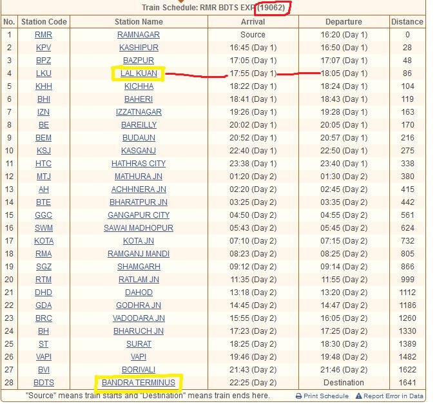Open the IZZATNAGAR station link

click(x=139, y=111)
